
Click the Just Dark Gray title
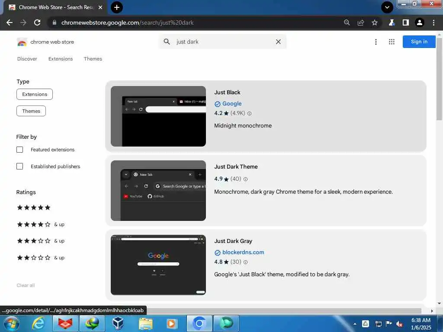click(233, 241)
